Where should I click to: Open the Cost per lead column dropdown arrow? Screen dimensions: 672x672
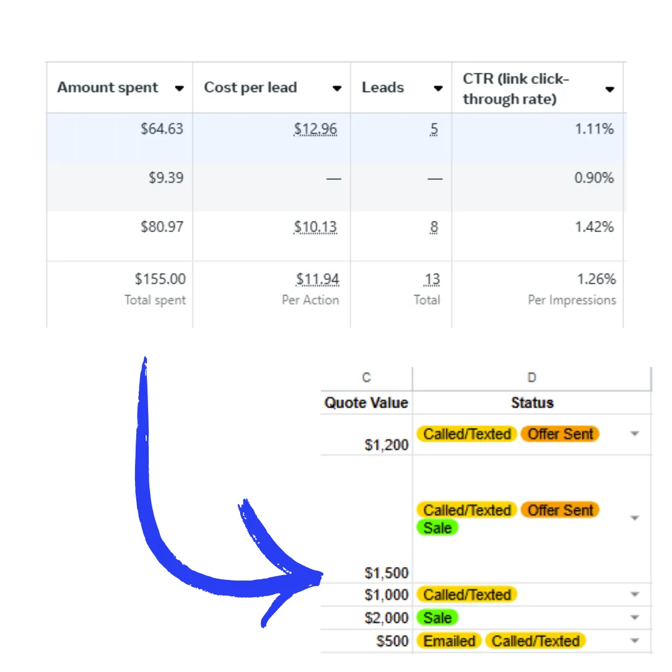click(x=337, y=88)
